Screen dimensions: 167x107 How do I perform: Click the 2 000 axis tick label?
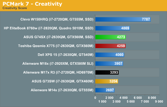pos(109,98)
